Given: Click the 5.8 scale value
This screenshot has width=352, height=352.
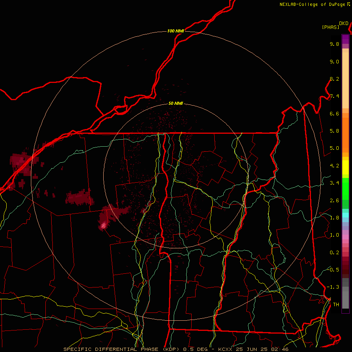Looking at the screenshot, I should 334,131.
